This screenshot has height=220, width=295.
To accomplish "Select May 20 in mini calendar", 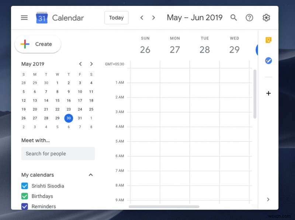I will [x=35, y=109].
